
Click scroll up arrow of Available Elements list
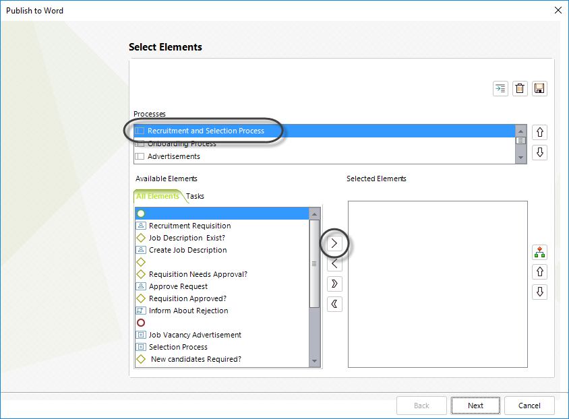pos(314,214)
